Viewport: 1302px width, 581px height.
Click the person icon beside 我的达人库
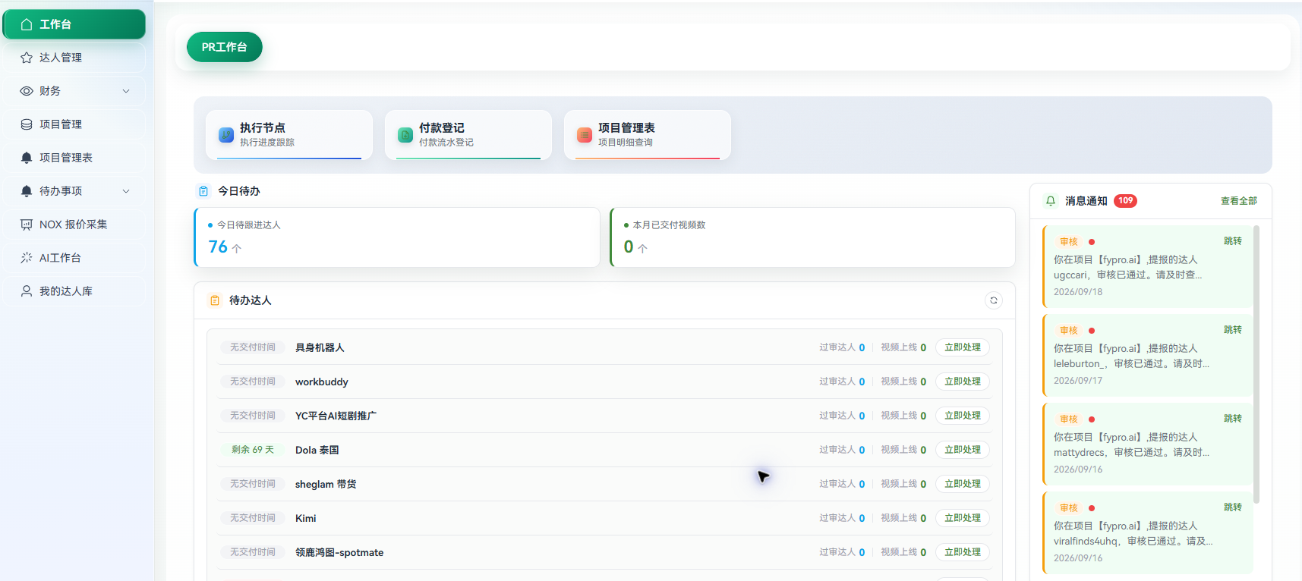coord(27,291)
